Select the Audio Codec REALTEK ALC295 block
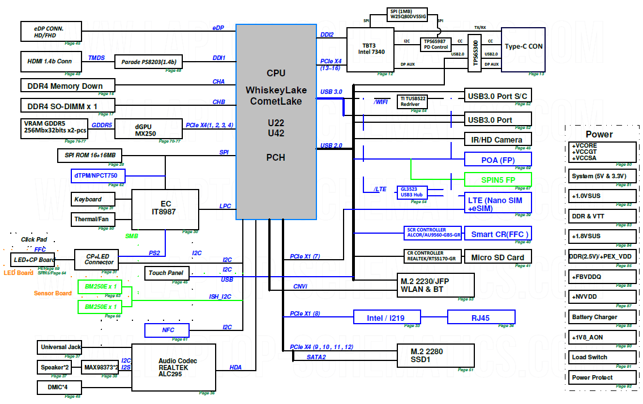 click(x=174, y=367)
